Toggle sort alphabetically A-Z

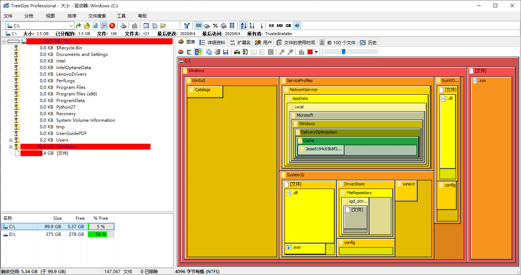(243, 26)
